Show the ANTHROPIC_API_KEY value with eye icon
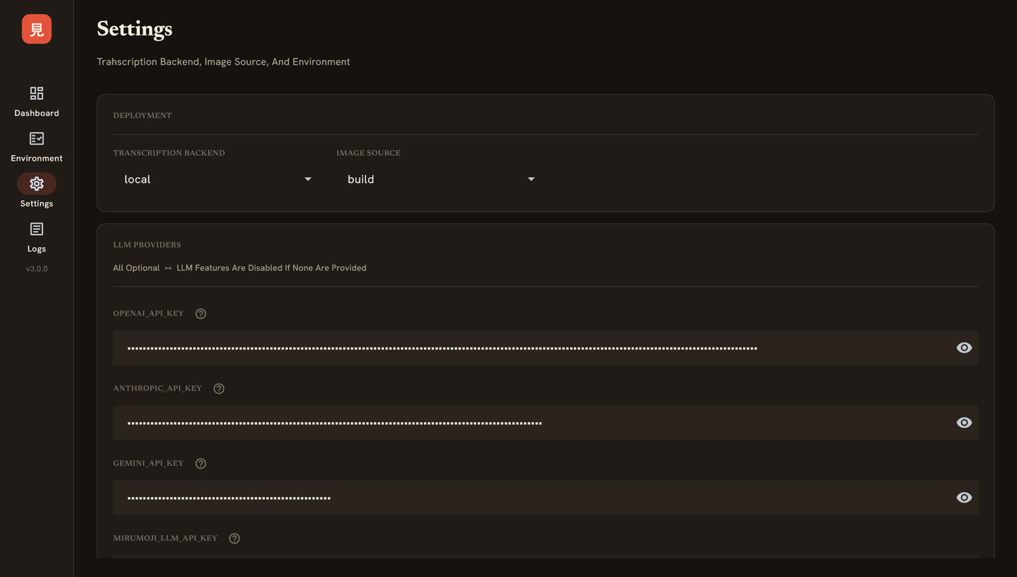The height and width of the screenshot is (577, 1017). pos(964,423)
